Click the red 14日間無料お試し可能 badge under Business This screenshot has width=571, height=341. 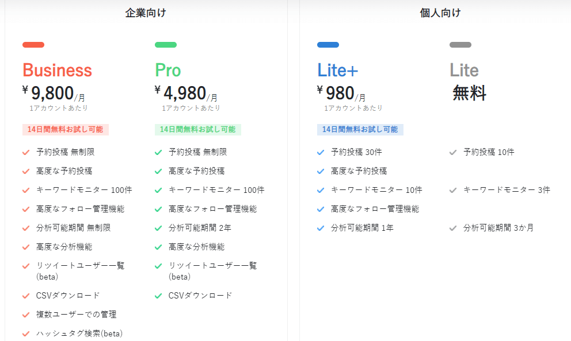(66, 130)
